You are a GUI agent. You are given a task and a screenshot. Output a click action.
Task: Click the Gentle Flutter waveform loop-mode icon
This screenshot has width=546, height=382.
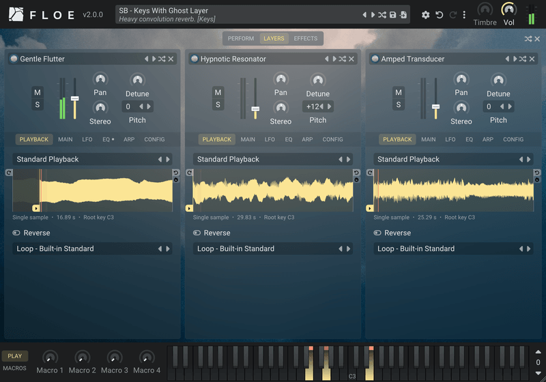[x=9, y=173]
